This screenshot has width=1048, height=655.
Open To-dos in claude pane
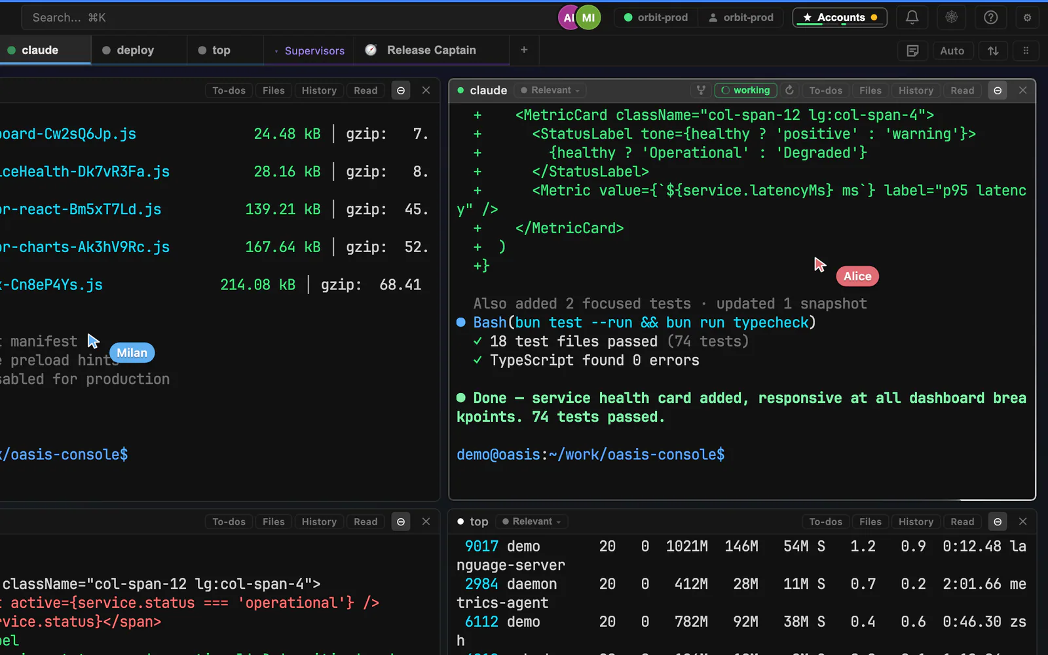pos(825,90)
